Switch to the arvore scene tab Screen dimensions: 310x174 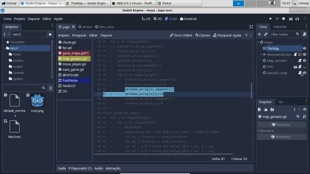[85, 27]
